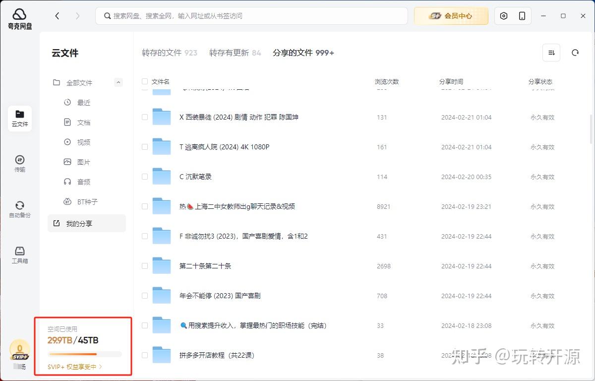595x381 pixels.
Task: Switch to 转存有更新 tab
Action: (235, 53)
